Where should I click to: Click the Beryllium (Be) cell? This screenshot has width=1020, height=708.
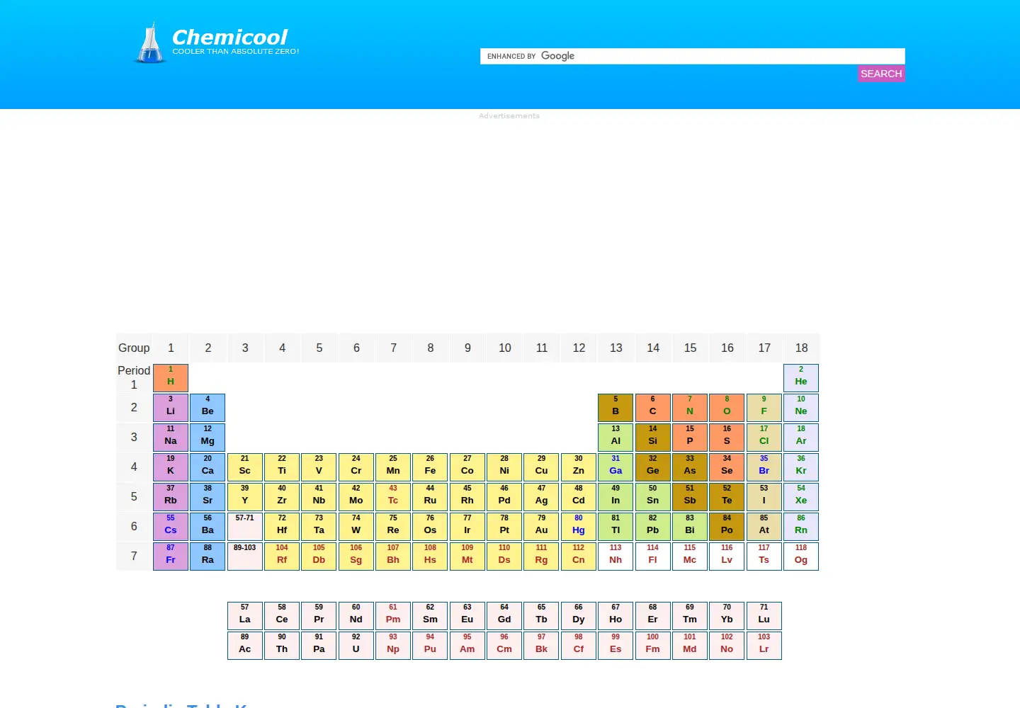tap(208, 408)
